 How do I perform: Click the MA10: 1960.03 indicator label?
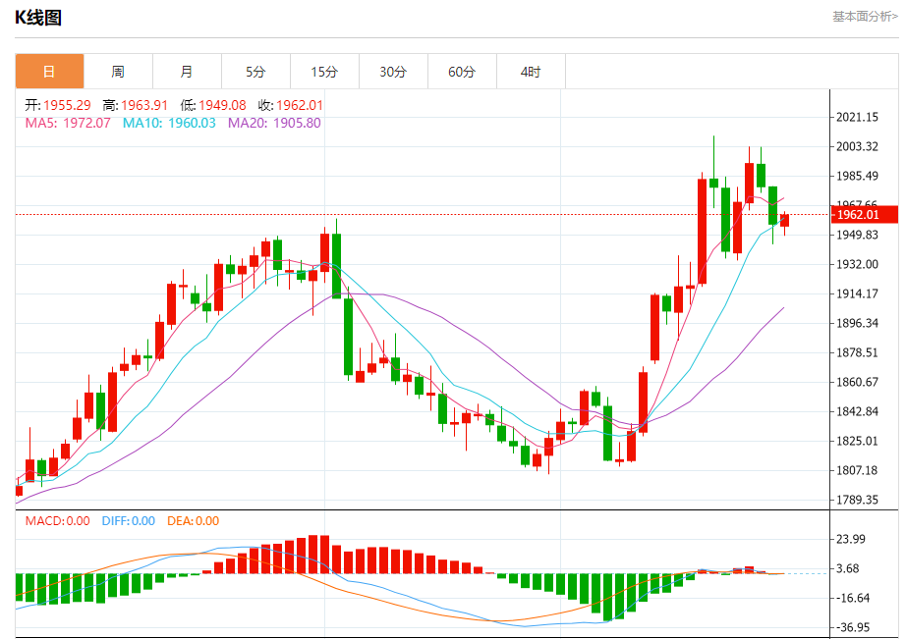click(169, 123)
